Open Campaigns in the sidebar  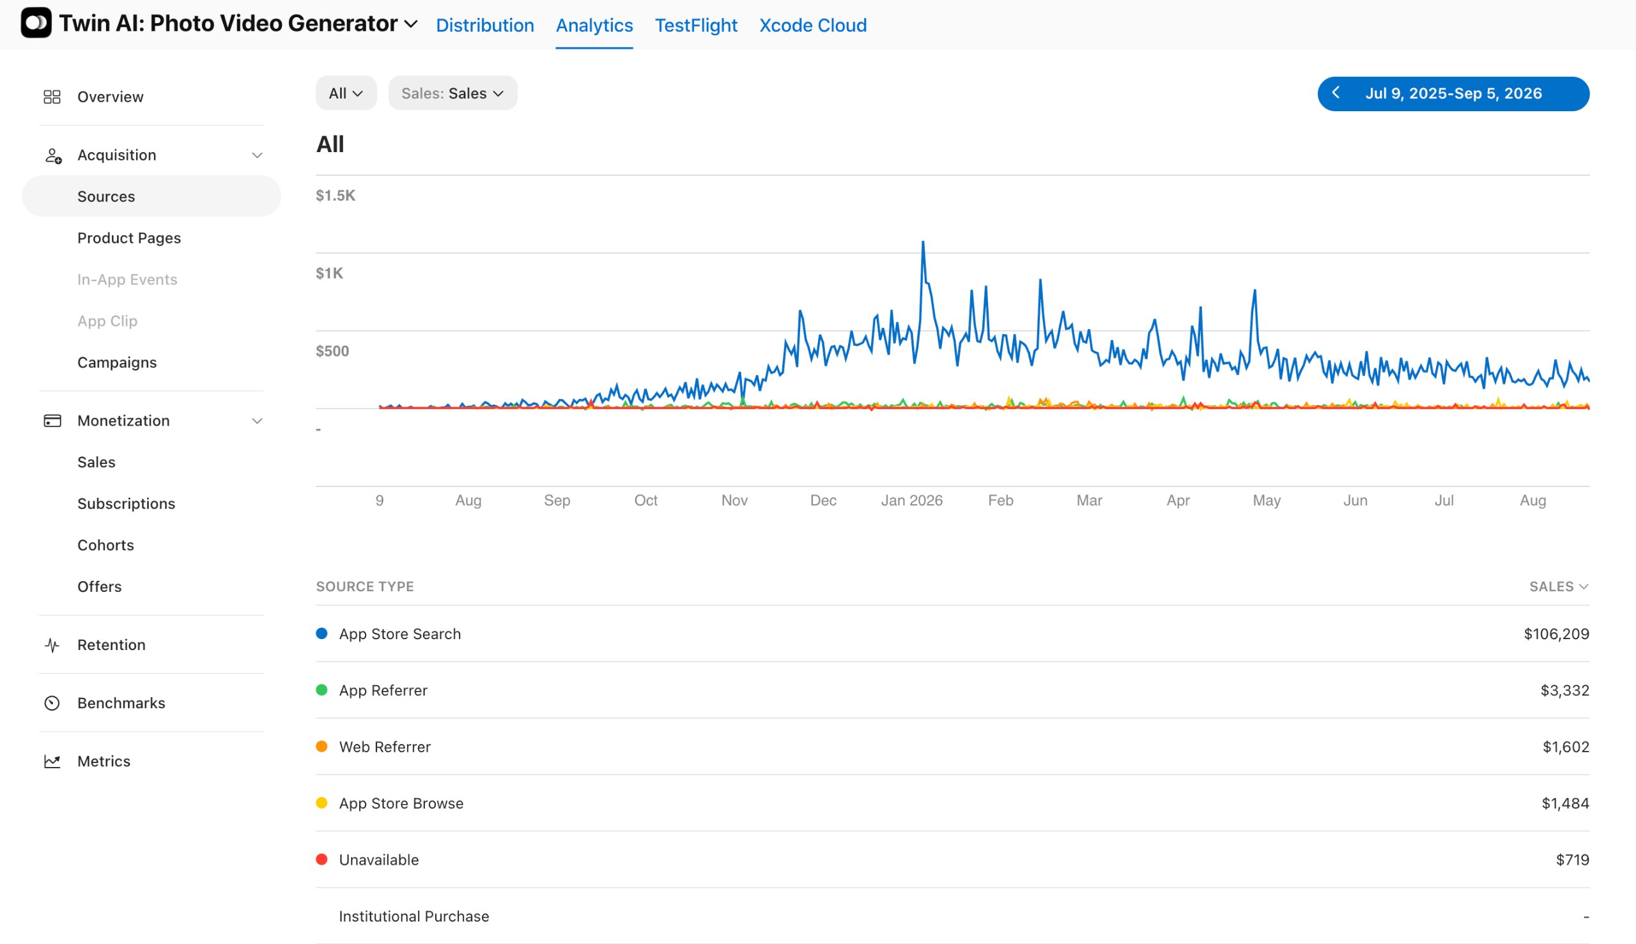(117, 362)
